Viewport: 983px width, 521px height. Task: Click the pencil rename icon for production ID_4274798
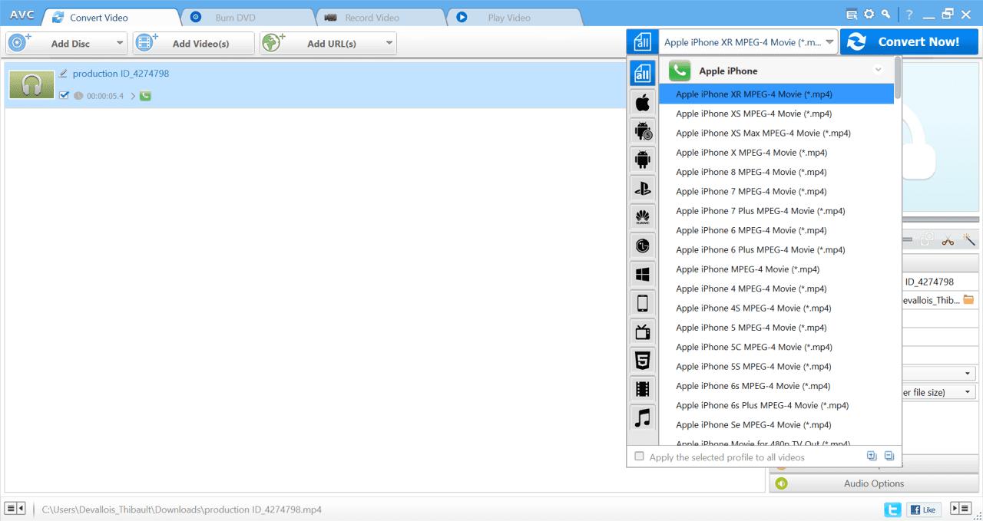click(63, 74)
